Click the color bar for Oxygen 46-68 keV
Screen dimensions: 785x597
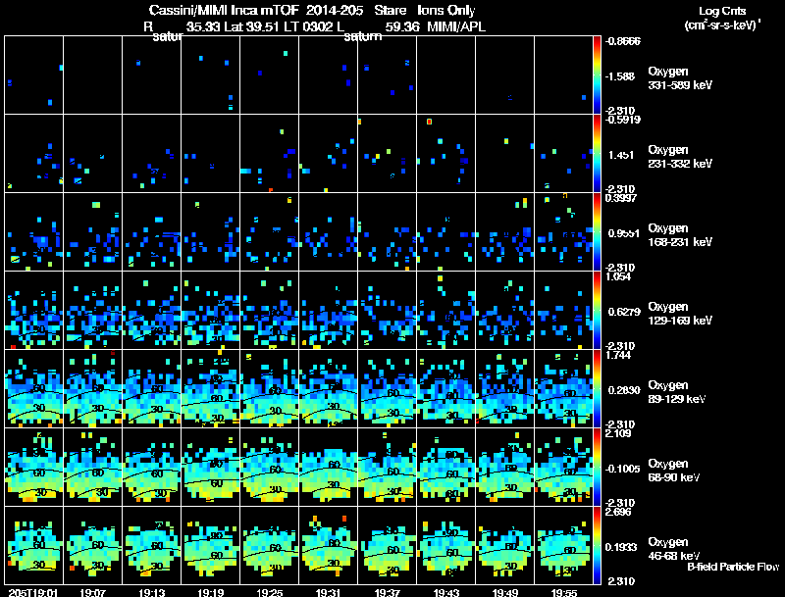pyautogui.click(x=598, y=545)
